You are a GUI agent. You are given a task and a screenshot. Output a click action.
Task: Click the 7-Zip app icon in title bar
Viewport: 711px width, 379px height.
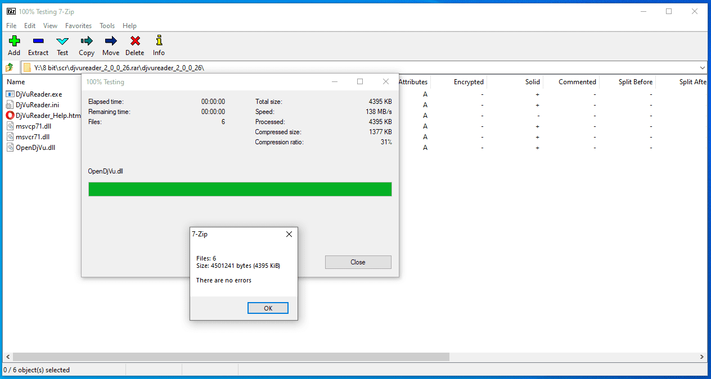coord(11,11)
